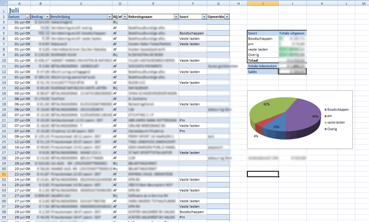
Task: Select the 09-jul-09 date cell
Action: (x=19, y=136)
